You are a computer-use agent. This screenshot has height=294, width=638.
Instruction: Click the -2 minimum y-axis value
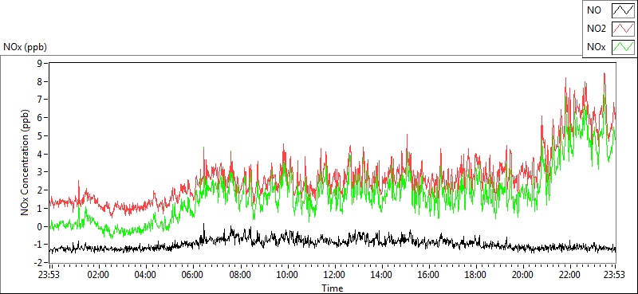pos(37,263)
